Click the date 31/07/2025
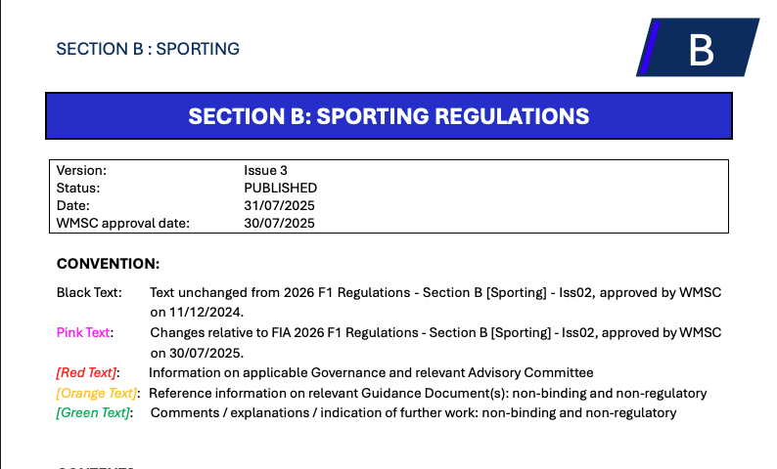 [x=279, y=205]
